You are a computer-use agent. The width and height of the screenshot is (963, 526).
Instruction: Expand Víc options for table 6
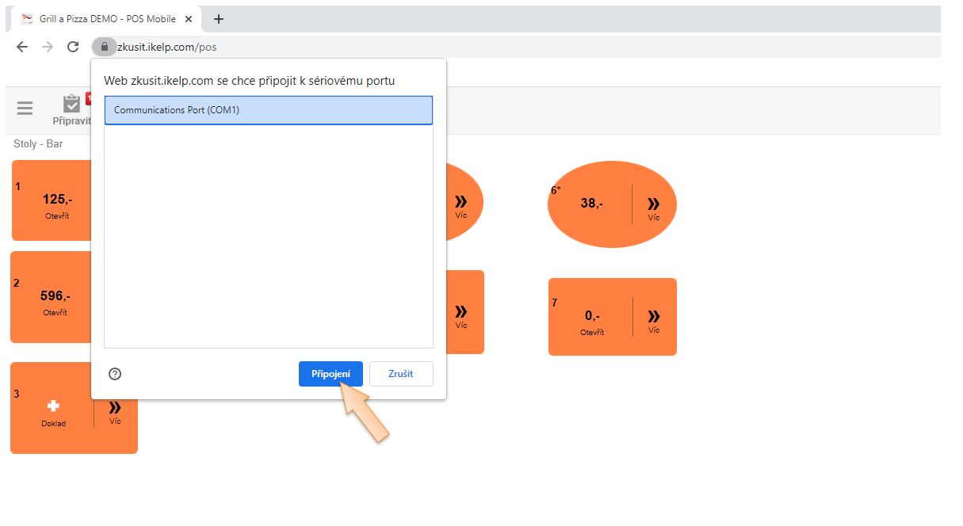[x=653, y=208]
